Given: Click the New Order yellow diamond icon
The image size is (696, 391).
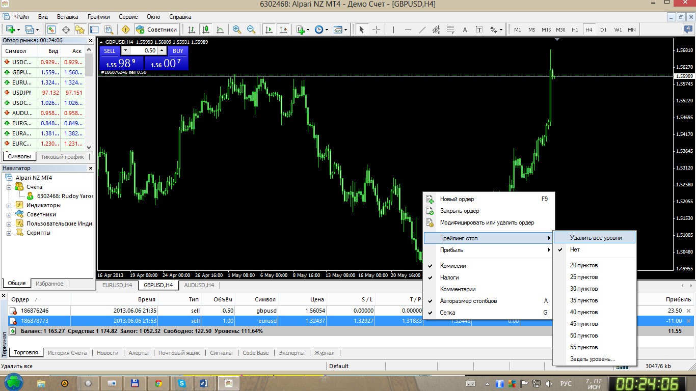Looking at the screenshot, I should [125, 30].
